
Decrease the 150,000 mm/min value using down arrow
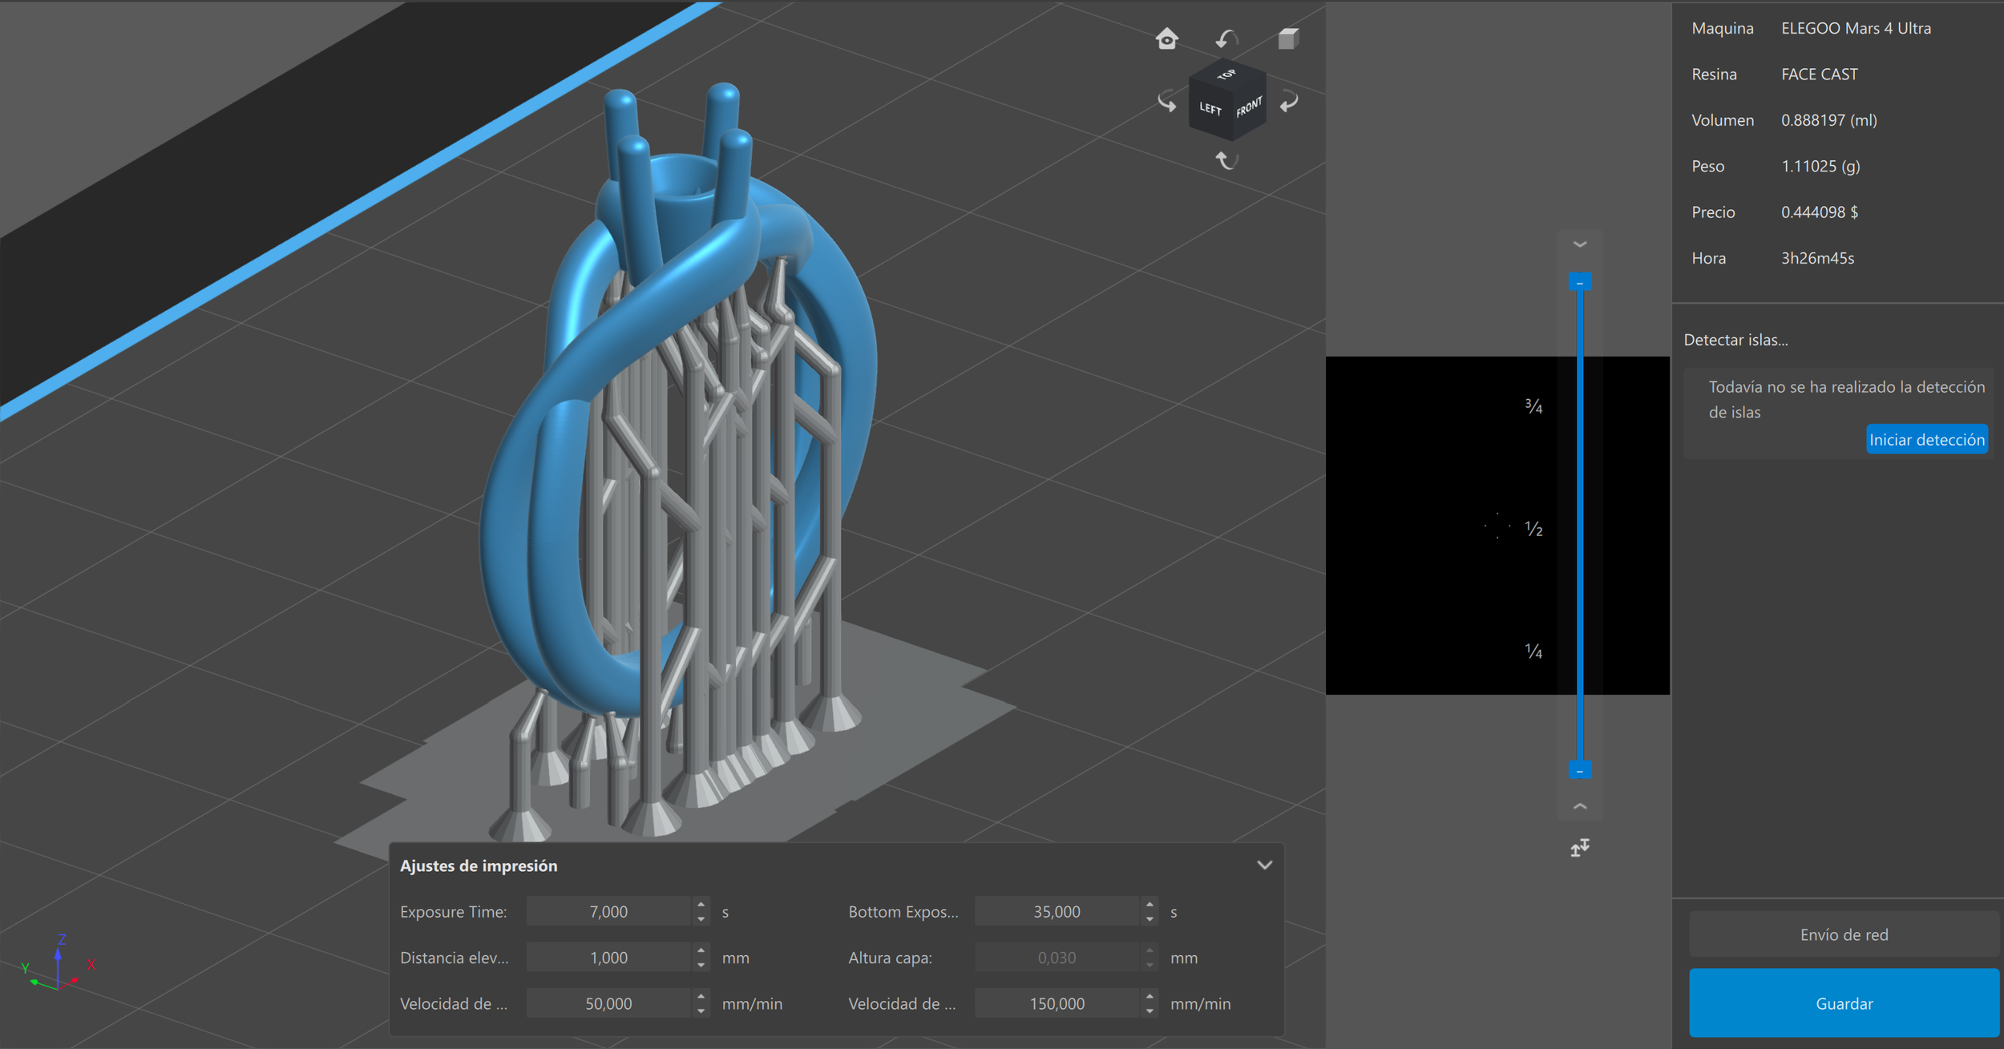click(1149, 1011)
